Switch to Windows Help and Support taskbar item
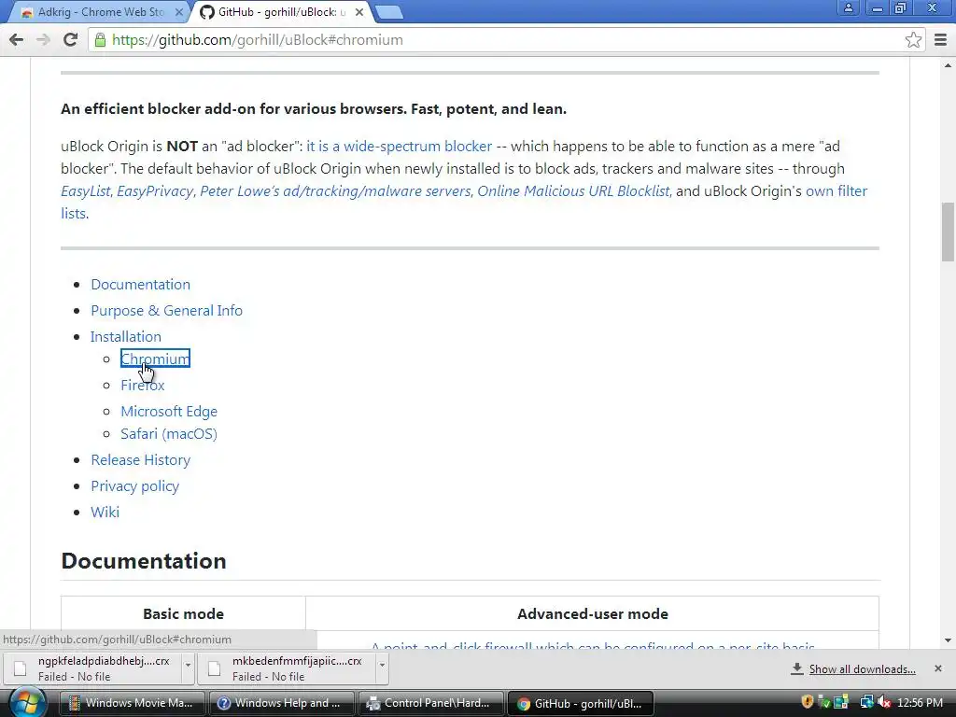Image resolution: width=956 pixels, height=717 pixels. (x=282, y=704)
